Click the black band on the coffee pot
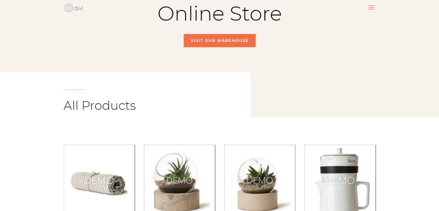 click(339, 170)
